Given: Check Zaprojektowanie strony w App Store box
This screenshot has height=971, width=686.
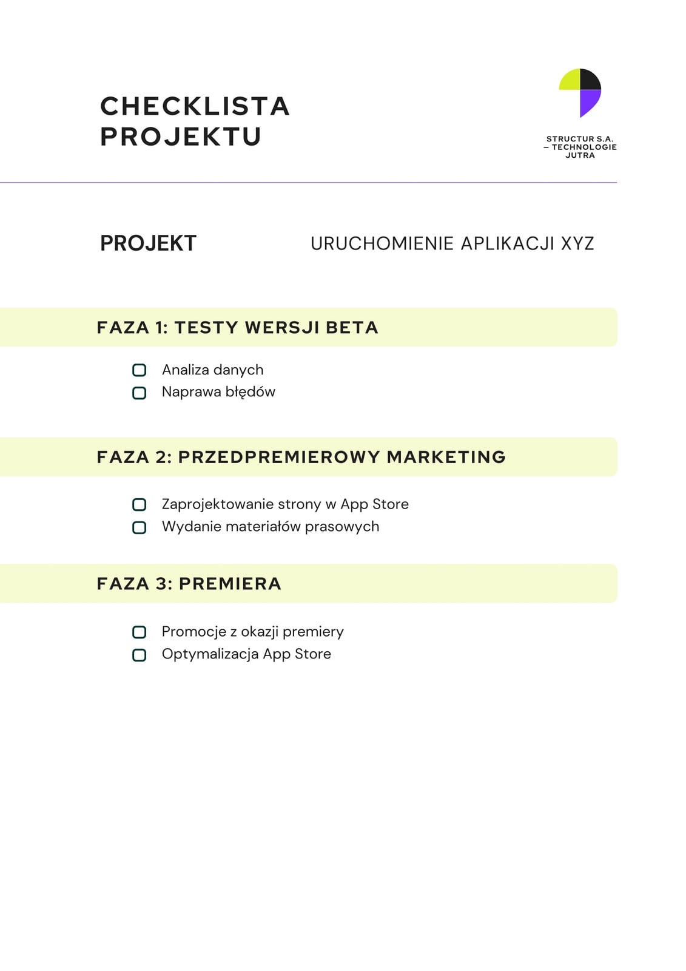Looking at the screenshot, I should [139, 505].
